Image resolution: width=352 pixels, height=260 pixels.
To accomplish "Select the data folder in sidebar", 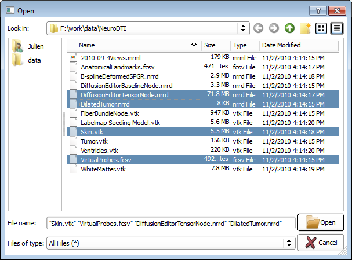I will click(34, 60).
